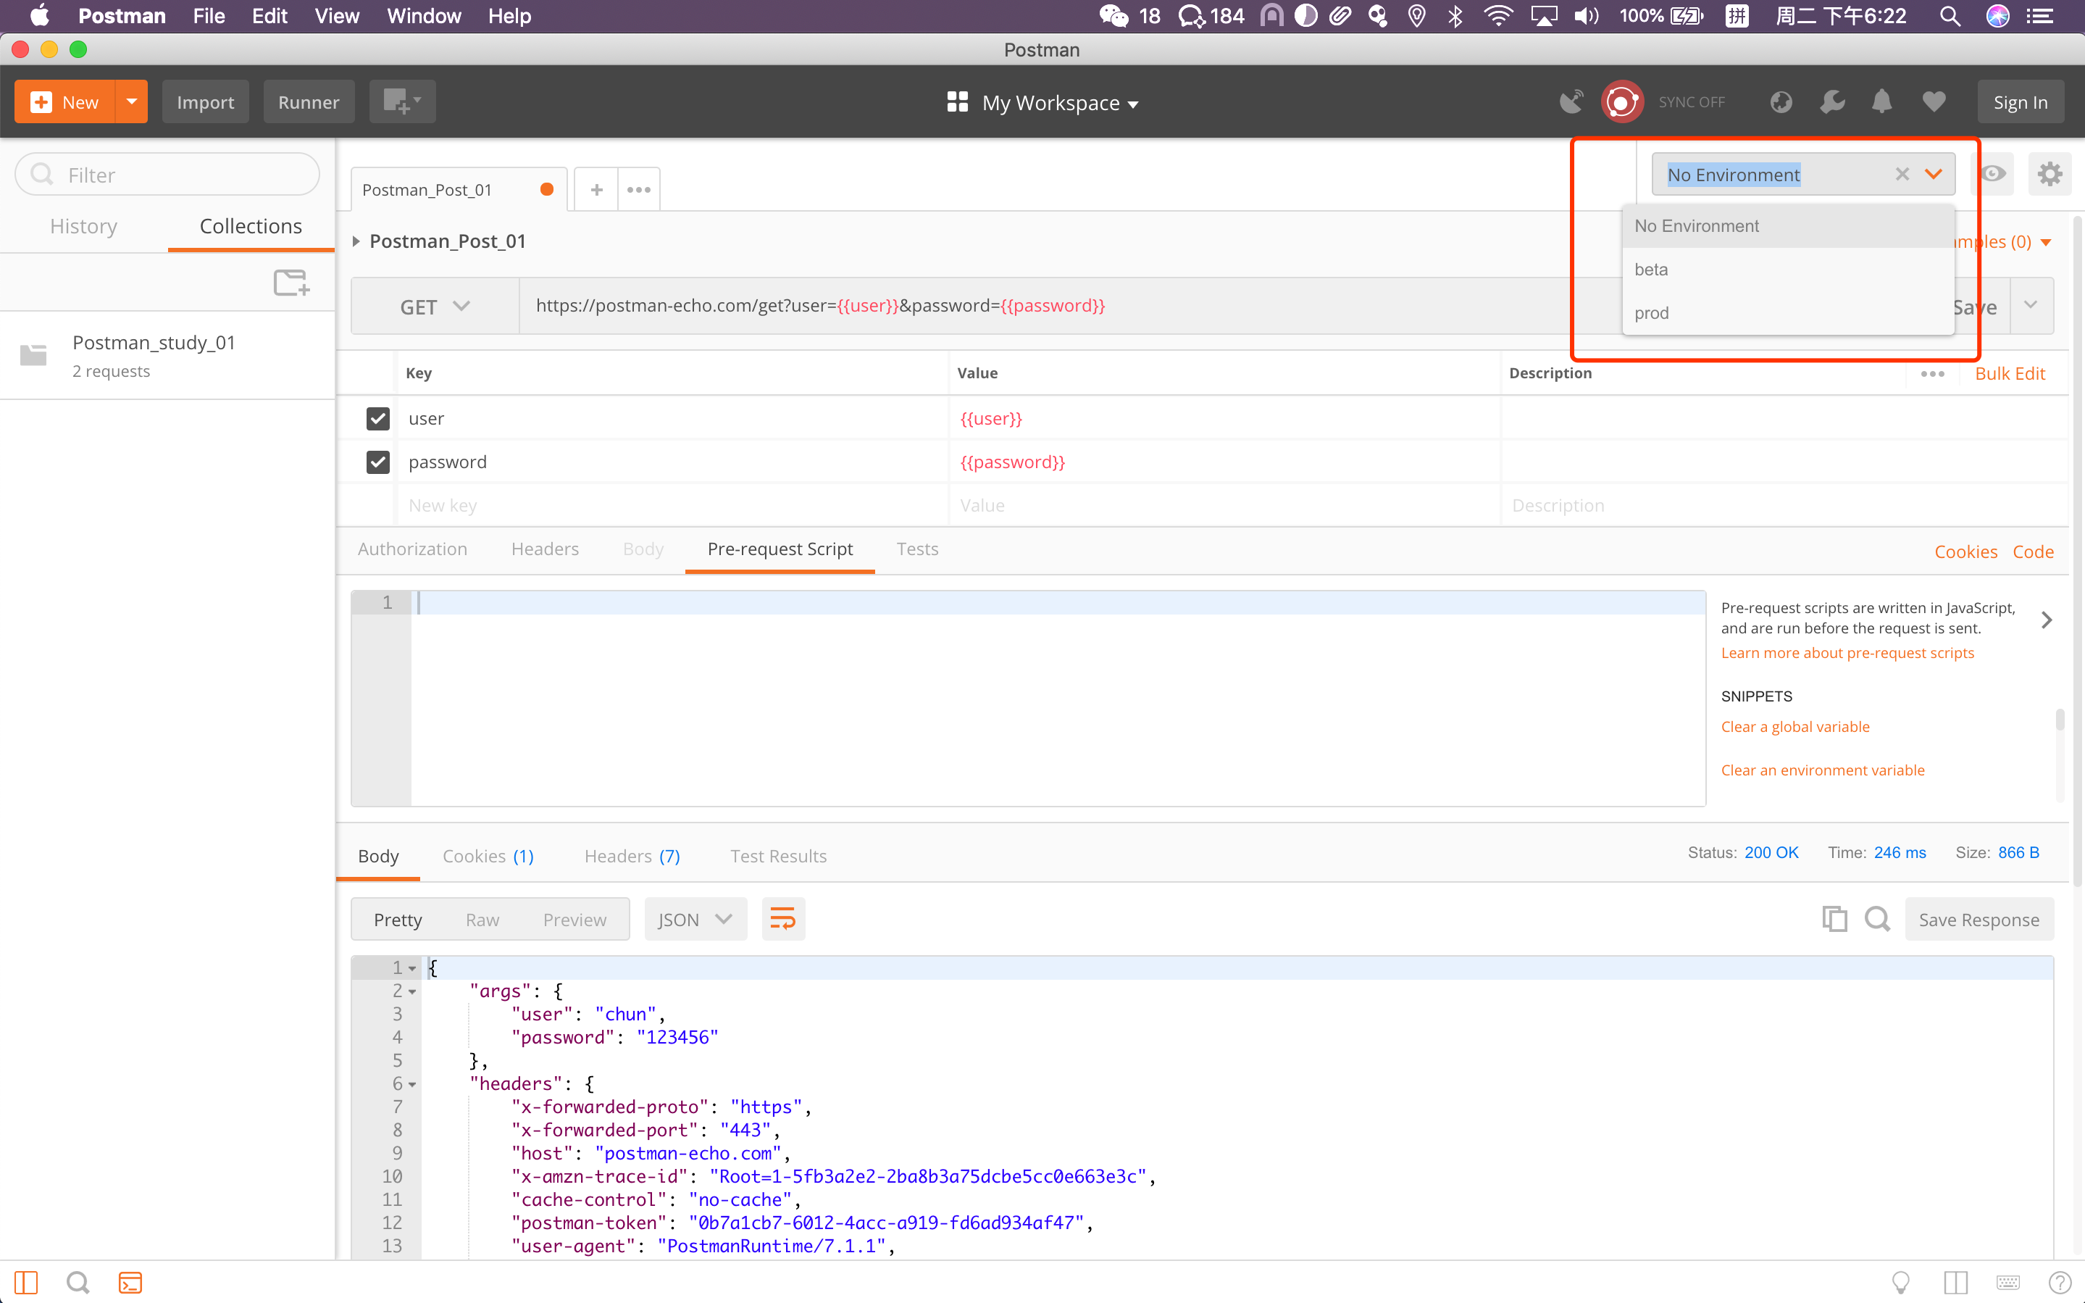Open the Save options dropdown arrow
This screenshot has width=2085, height=1303.
[x=2031, y=305]
